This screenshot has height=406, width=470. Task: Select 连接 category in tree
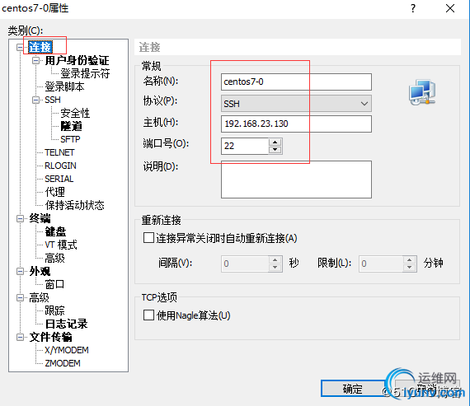click(x=40, y=47)
